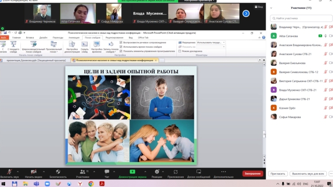
Task: Click the microphone icon for Айза Сатанова
Action: coord(326,36)
